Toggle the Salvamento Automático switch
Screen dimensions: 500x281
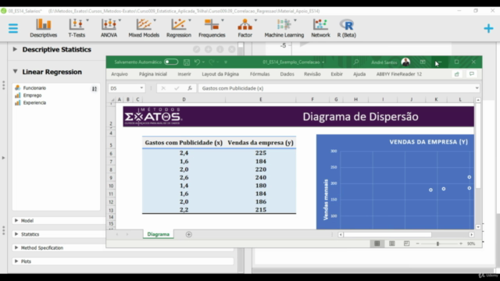[x=171, y=62]
